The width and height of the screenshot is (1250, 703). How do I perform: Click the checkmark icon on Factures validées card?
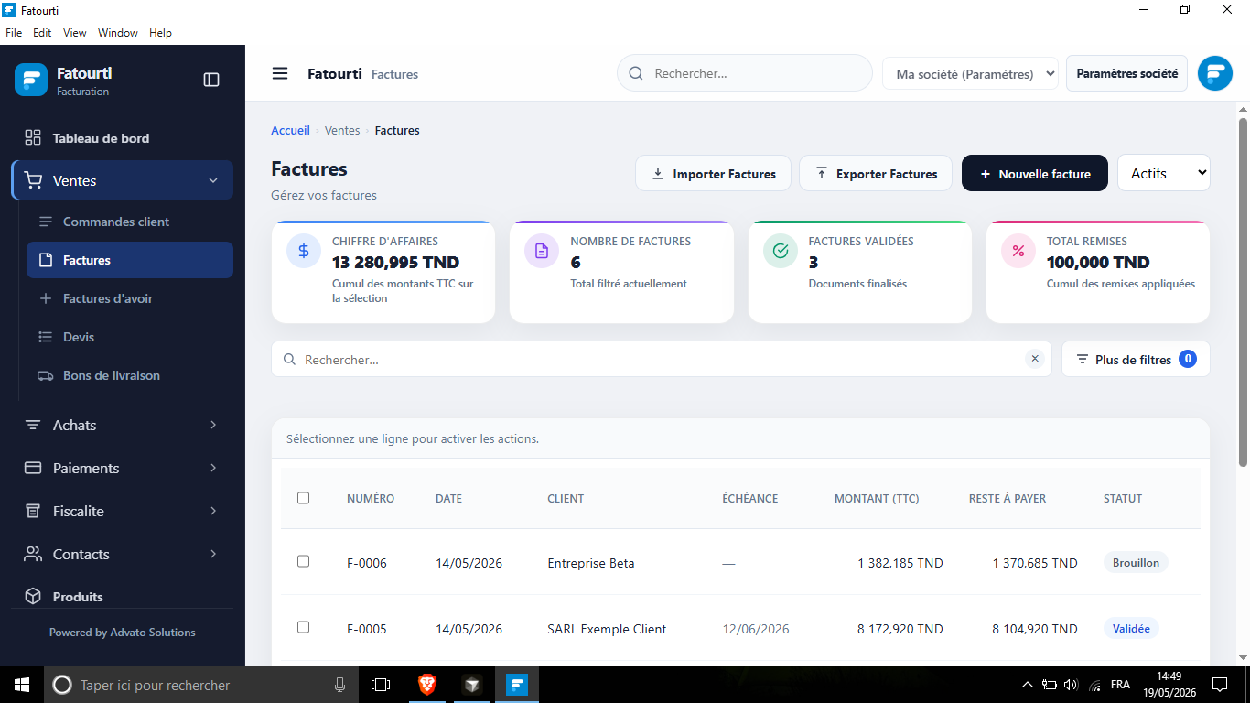(x=781, y=250)
